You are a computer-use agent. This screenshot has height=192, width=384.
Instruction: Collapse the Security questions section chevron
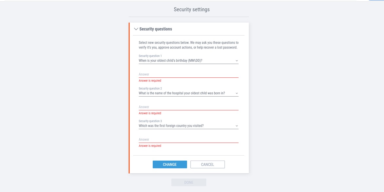pyautogui.click(x=136, y=29)
